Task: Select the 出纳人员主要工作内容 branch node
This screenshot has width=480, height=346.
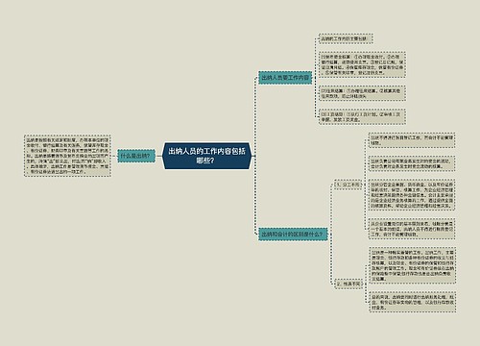Action: [285, 78]
